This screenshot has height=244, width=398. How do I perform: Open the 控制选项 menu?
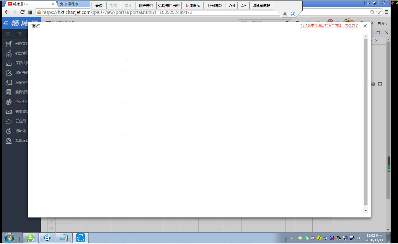click(x=215, y=6)
